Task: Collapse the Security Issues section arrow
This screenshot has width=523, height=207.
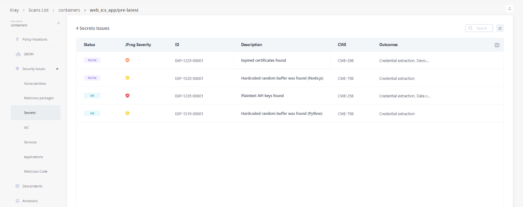Action: (57, 69)
